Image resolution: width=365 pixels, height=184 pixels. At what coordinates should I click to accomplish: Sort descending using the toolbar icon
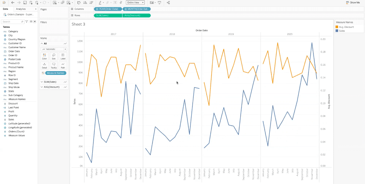coord(91,3)
